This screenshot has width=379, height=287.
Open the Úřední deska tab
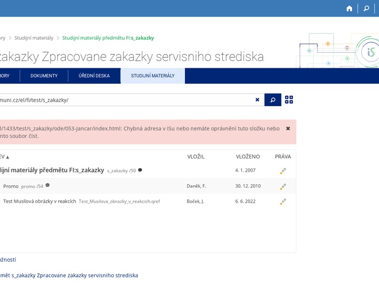click(94, 76)
